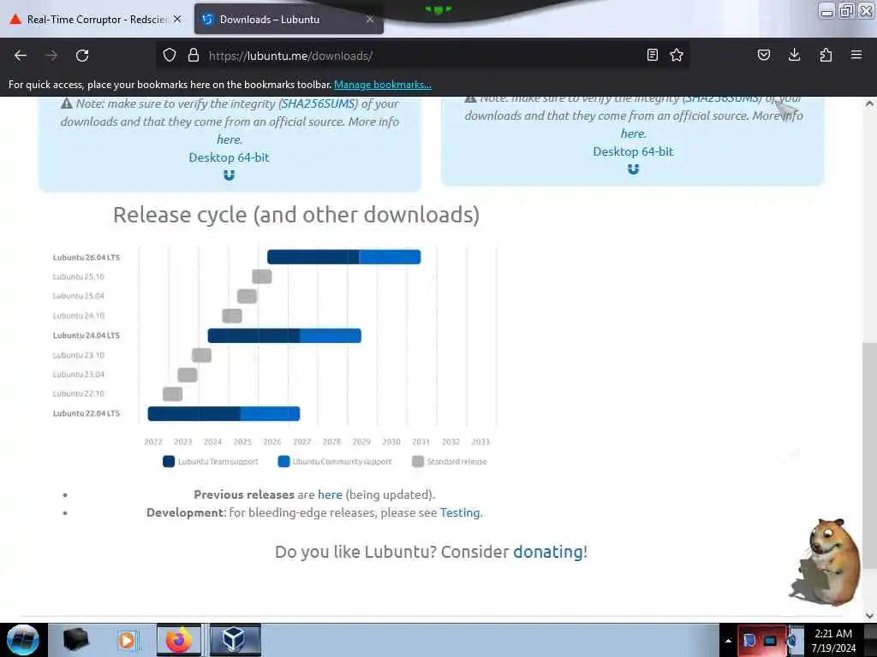Bookmark this page with the star
The image size is (877, 657).
pyautogui.click(x=677, y=56)
